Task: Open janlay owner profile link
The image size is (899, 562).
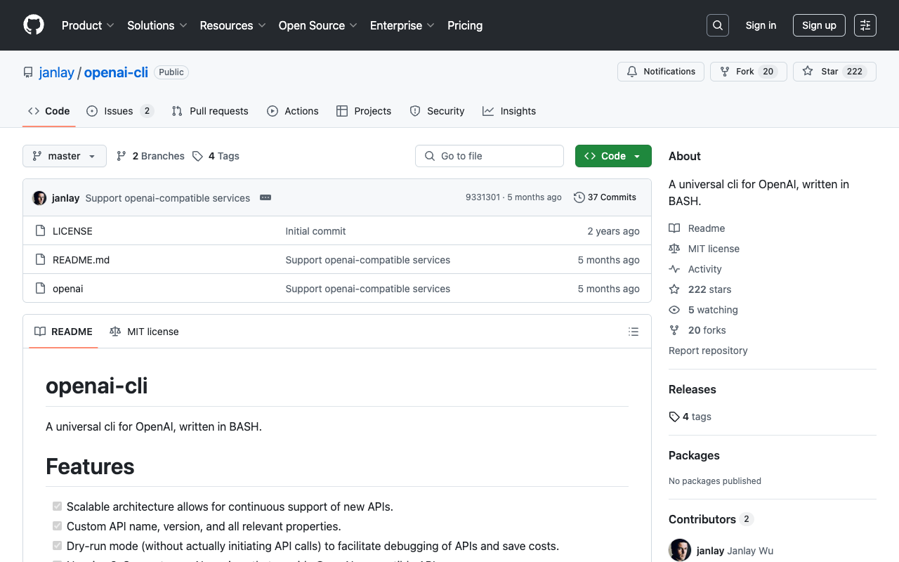Action: point(57,72)
